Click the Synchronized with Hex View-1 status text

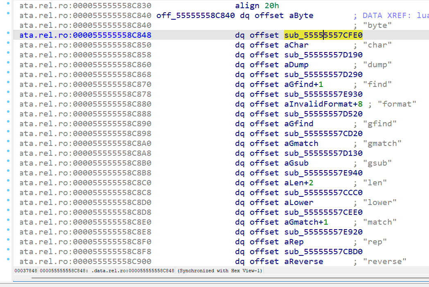coord(220,271)
